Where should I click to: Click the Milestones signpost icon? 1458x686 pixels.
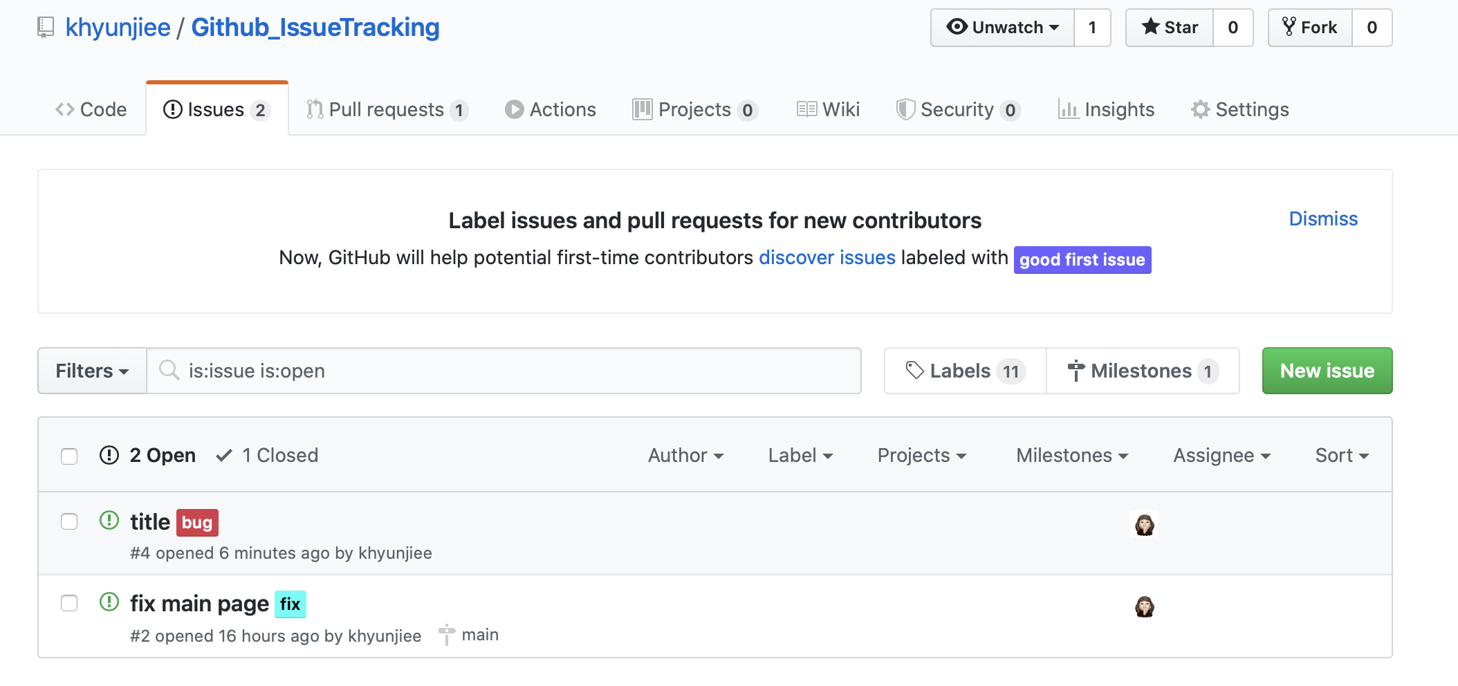(x=1076, y=371)
